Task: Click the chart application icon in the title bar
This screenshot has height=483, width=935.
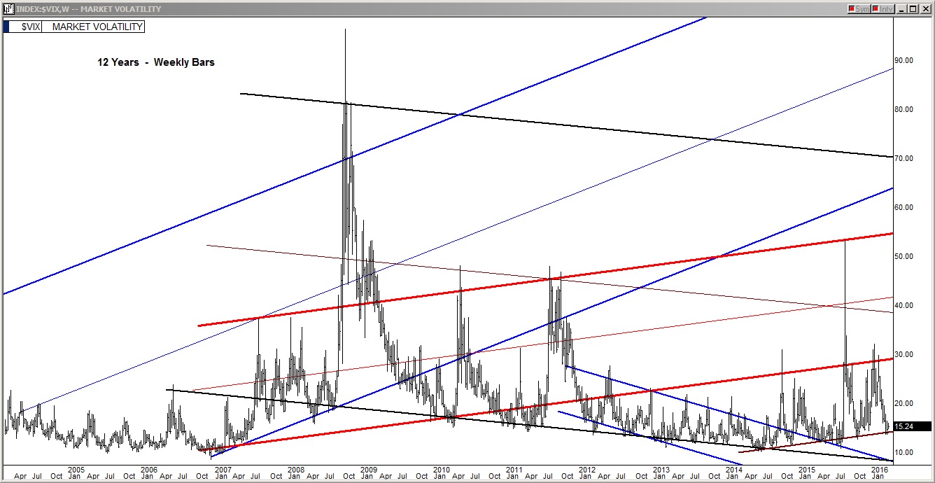Action: (x=8, y=8)
